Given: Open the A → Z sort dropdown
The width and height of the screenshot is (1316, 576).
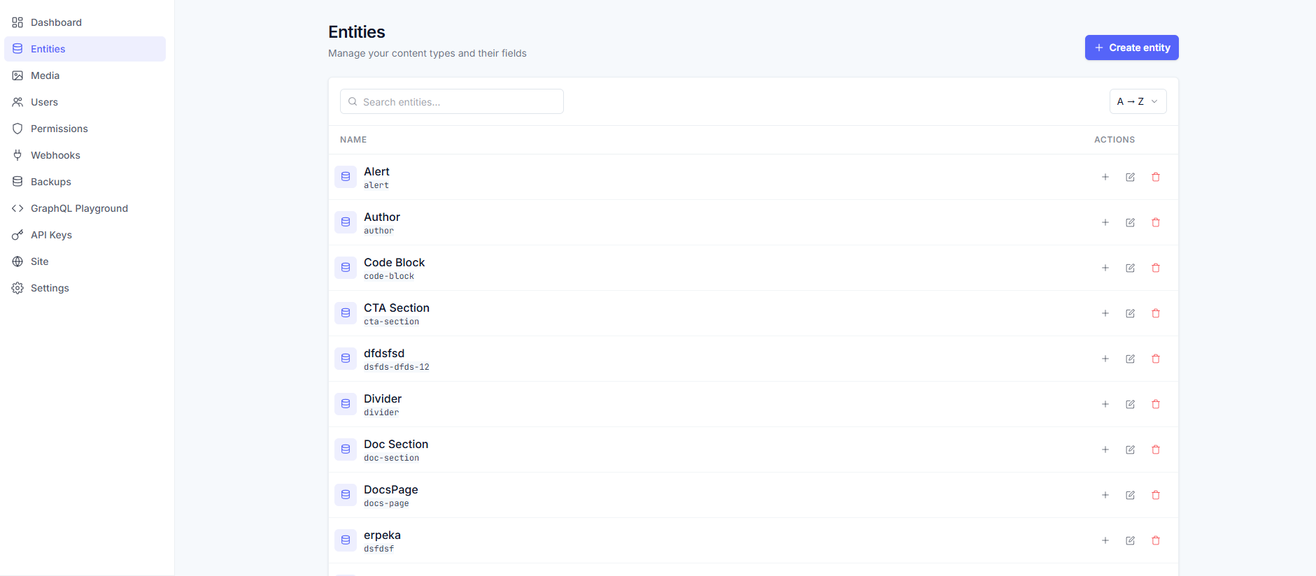Looking at the screenshot, I should click(x=1138, y=101).
